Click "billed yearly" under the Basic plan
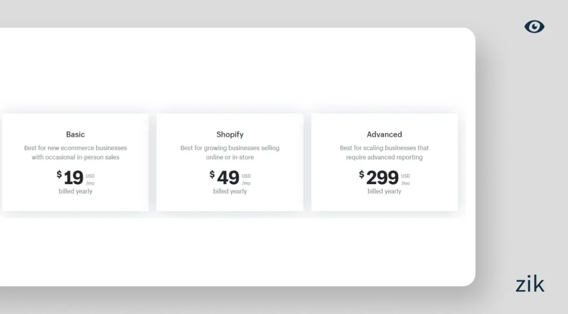The height and width of the screenshot is (314, 568). (75, 191)
